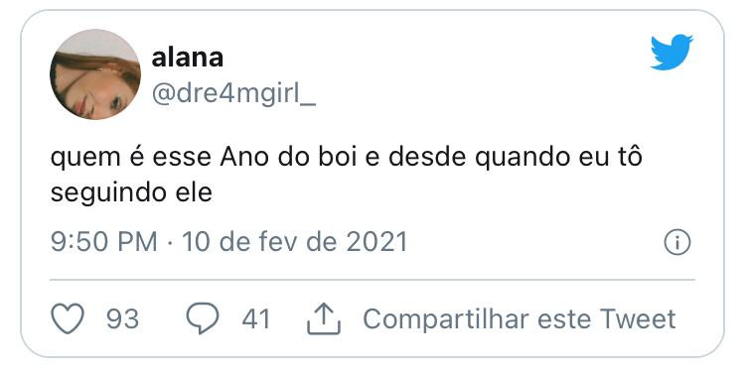Click the 93 likes count
Image resolution: width=745 pixels, height=374 pixels.
click(x=122, y=319)
